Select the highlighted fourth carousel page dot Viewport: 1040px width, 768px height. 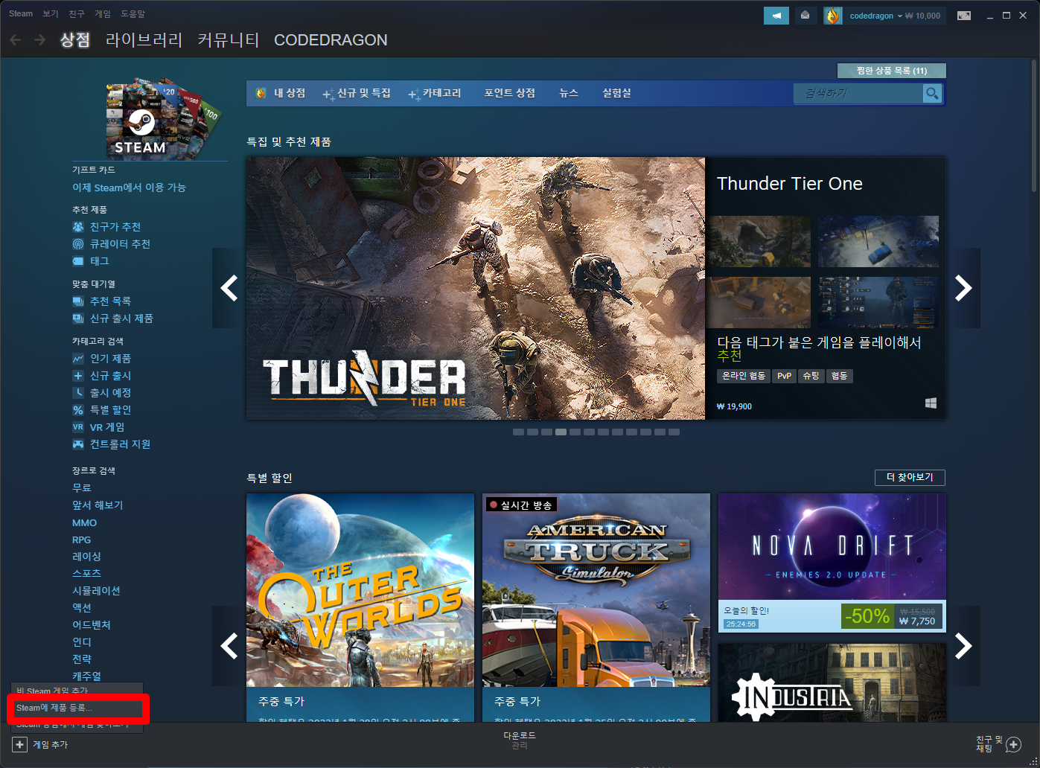coord(561,432)
